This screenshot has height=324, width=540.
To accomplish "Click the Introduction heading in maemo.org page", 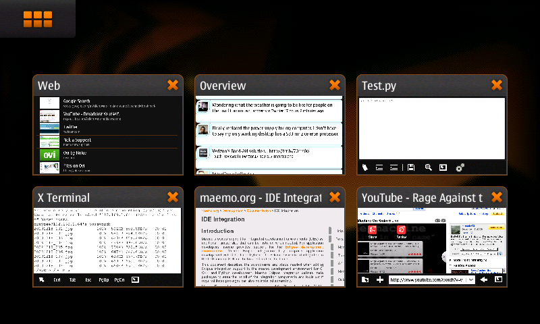I will tap(217, 231).
